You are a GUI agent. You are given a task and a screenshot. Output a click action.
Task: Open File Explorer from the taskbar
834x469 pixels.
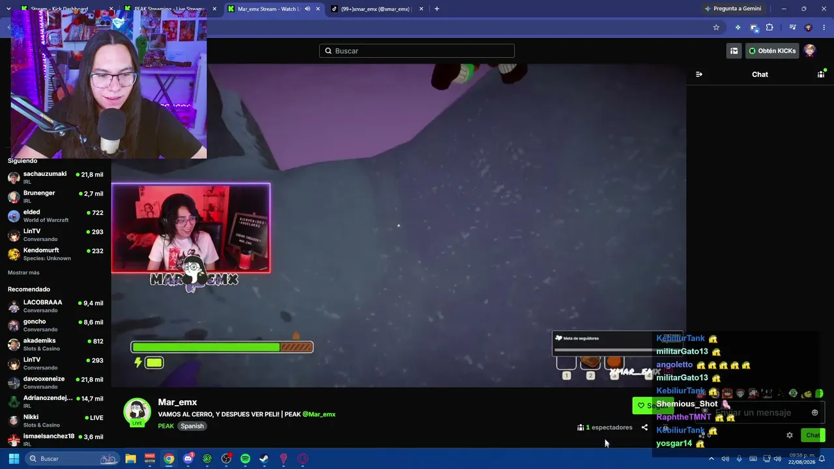[x=131, y=459]
